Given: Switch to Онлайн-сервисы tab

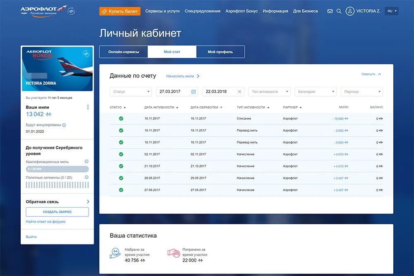Looking at the screenshot, I should click(123, 52).
